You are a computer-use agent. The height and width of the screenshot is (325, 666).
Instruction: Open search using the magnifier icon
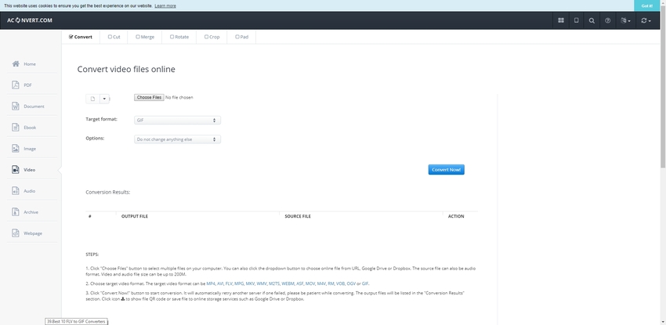(592, 20)
